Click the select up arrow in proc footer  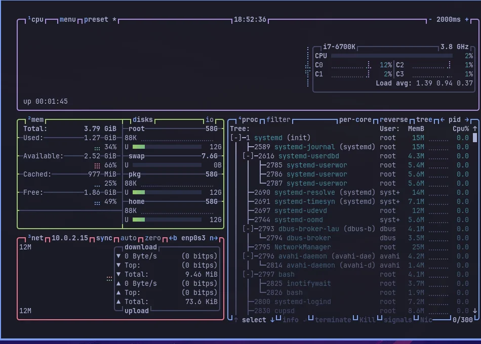point(236,320)
